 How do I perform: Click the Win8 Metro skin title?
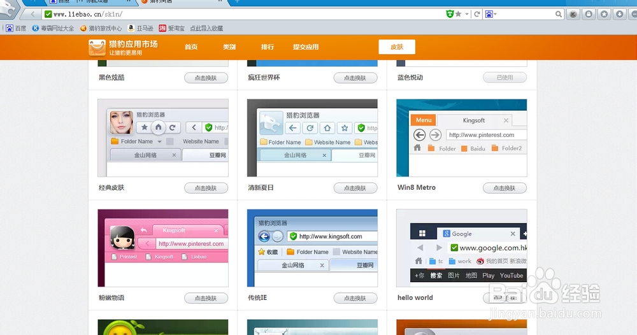pyautogui.click(x=417, y=188)
